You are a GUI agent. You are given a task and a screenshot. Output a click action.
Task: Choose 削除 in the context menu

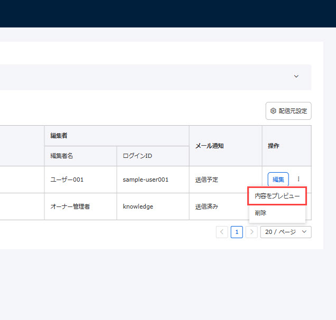(x=260, y=213)
